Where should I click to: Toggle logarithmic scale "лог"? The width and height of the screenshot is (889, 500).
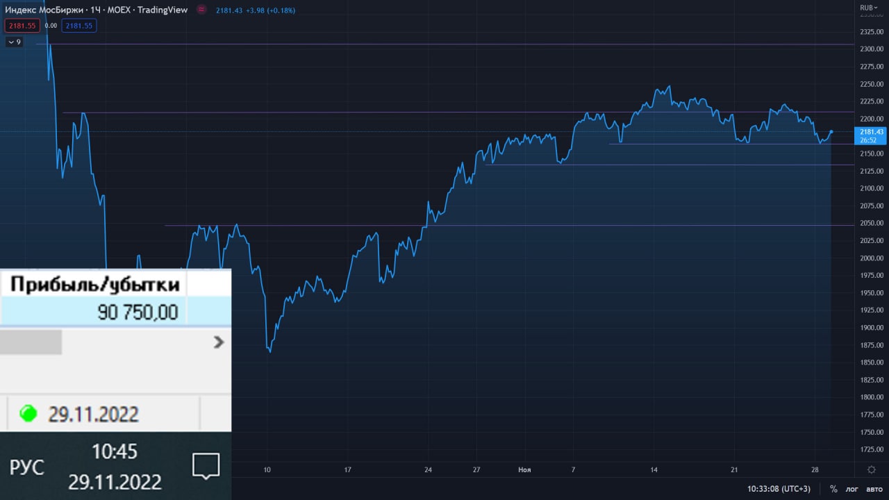(851, 489)
